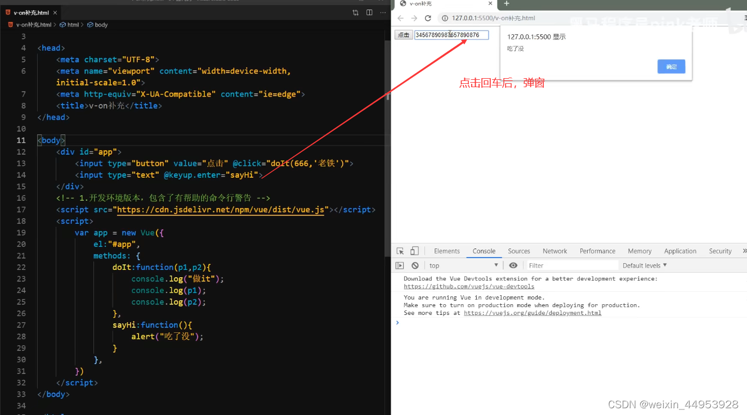Open the vuejs.org deployment guide link

(x=533, y=313)
